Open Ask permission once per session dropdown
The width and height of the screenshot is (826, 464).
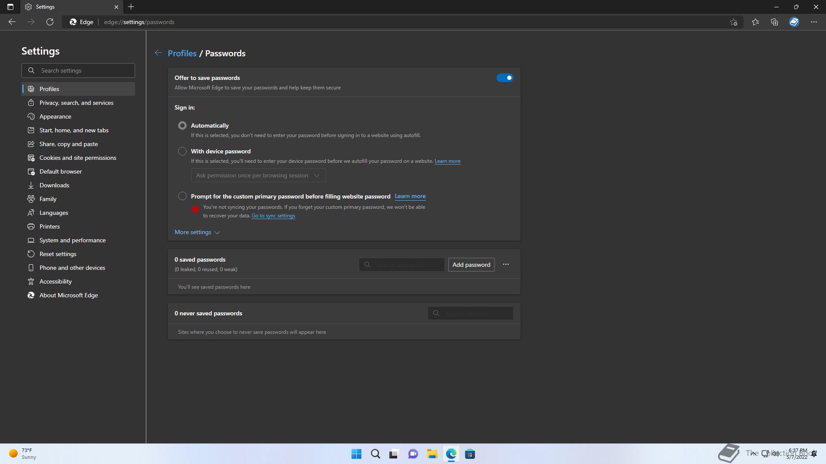pos(258,175)
